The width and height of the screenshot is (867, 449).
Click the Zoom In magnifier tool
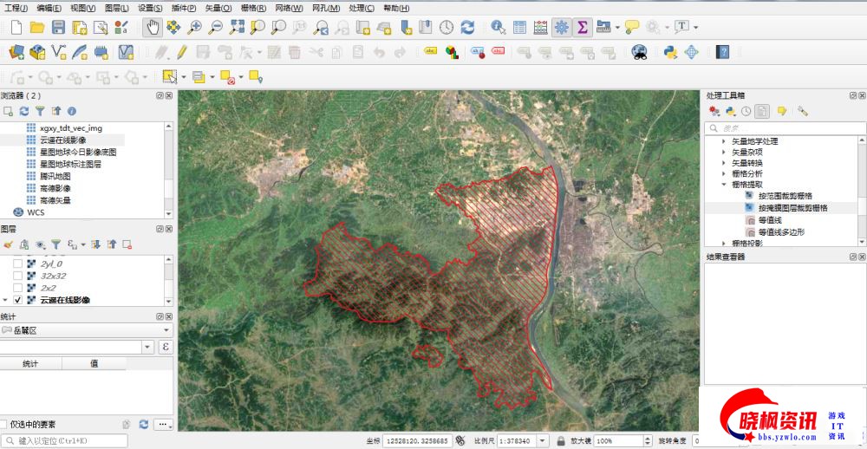[x=194, y=27]
